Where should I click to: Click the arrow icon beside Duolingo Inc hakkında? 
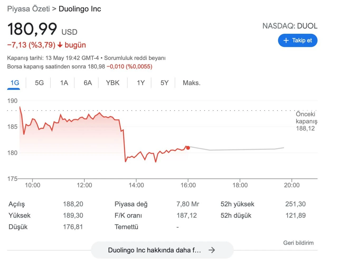pos(212,250)
